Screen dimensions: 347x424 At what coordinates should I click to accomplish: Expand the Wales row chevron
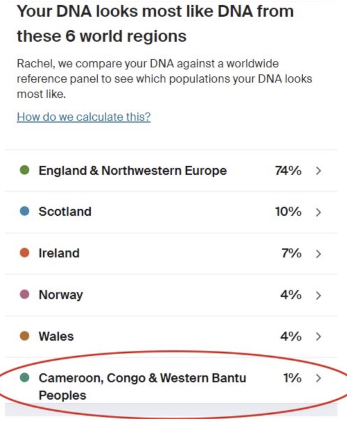coord(318,337)
